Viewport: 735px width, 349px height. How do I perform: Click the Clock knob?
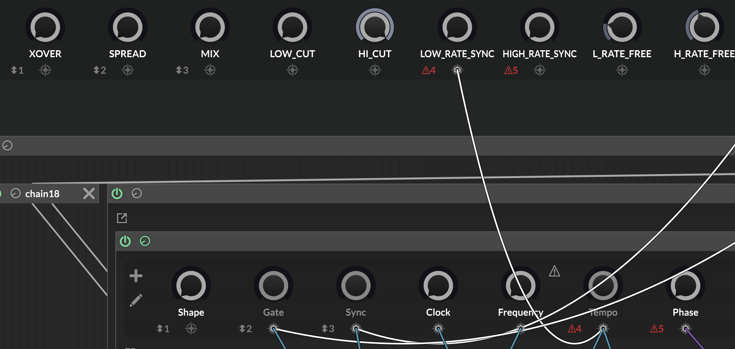[438, 286]
